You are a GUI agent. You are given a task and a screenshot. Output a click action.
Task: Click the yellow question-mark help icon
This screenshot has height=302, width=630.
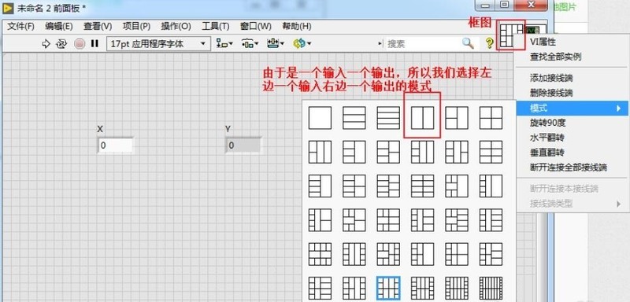point(489,43)
